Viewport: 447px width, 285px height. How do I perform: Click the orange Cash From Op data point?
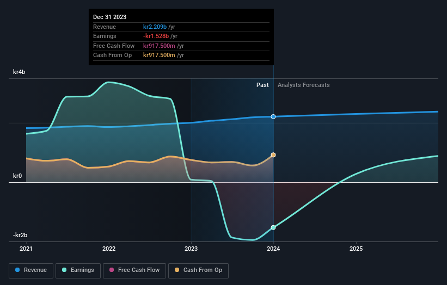tap(273, 155)
